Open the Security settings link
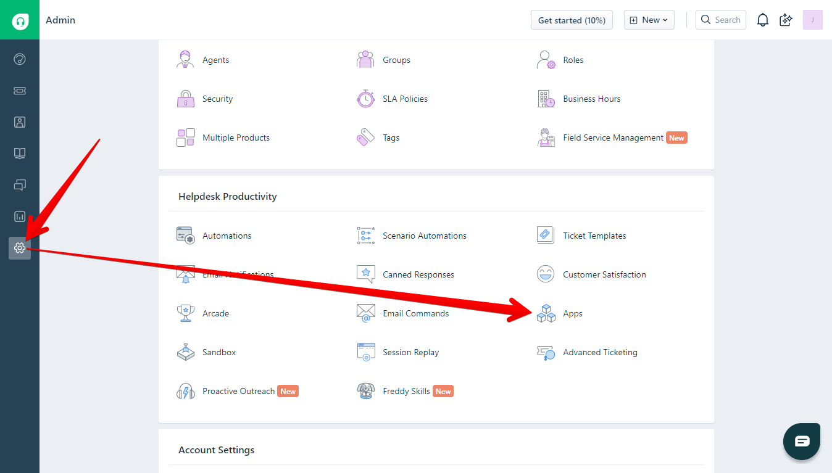 click(217, 99)
